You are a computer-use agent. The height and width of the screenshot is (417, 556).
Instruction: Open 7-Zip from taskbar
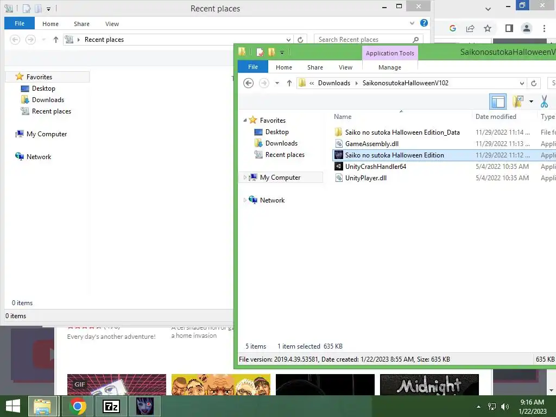[x=111, y=406]
